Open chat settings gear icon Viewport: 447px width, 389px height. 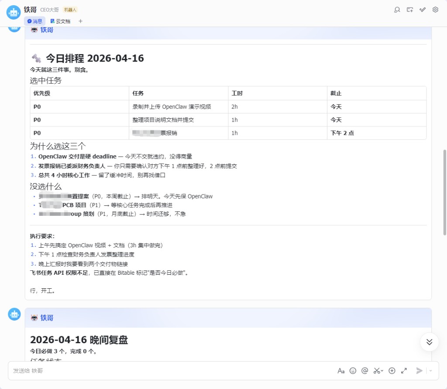pyautogui.click(x=435, y=10)
